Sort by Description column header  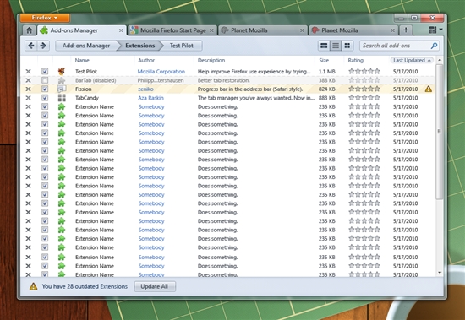pos(211,61)
